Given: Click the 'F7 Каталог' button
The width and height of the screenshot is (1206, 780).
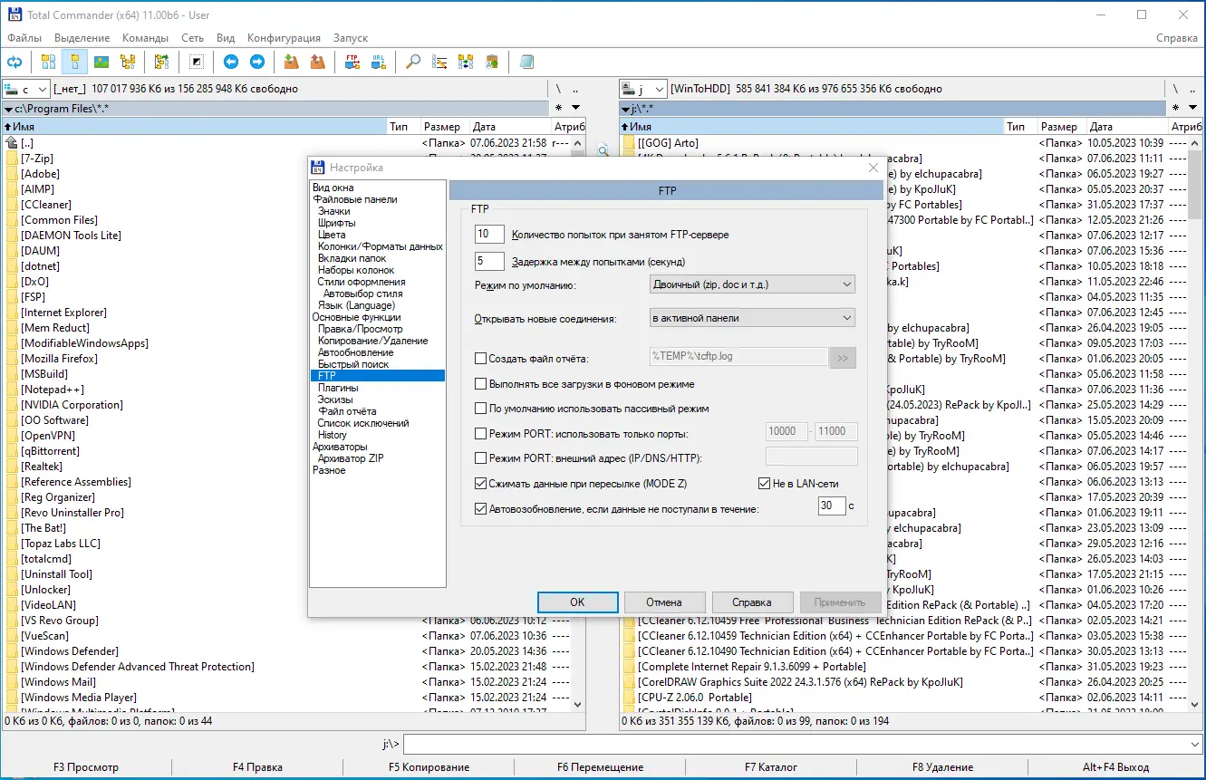Looking at the screenshot, I should click(771, 767).
